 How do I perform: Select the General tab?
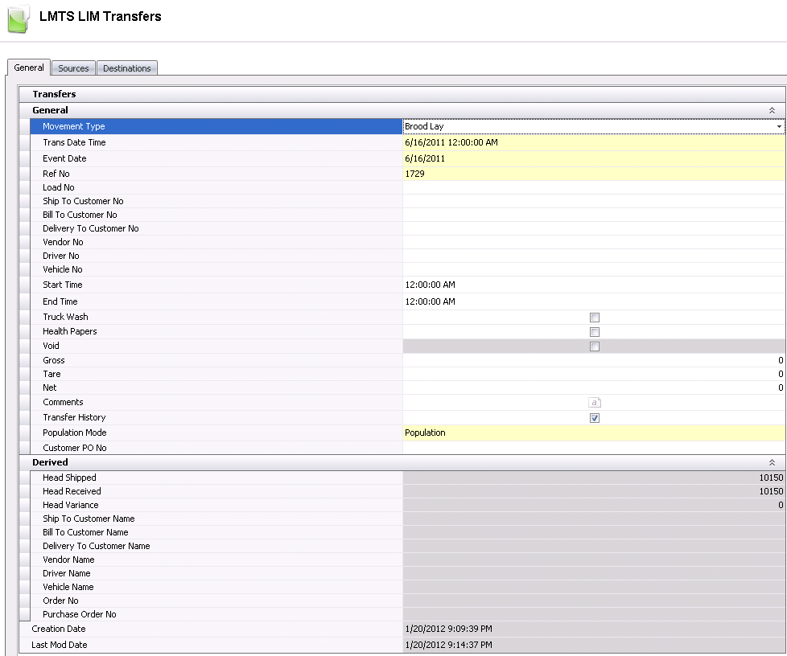[29, 68]
